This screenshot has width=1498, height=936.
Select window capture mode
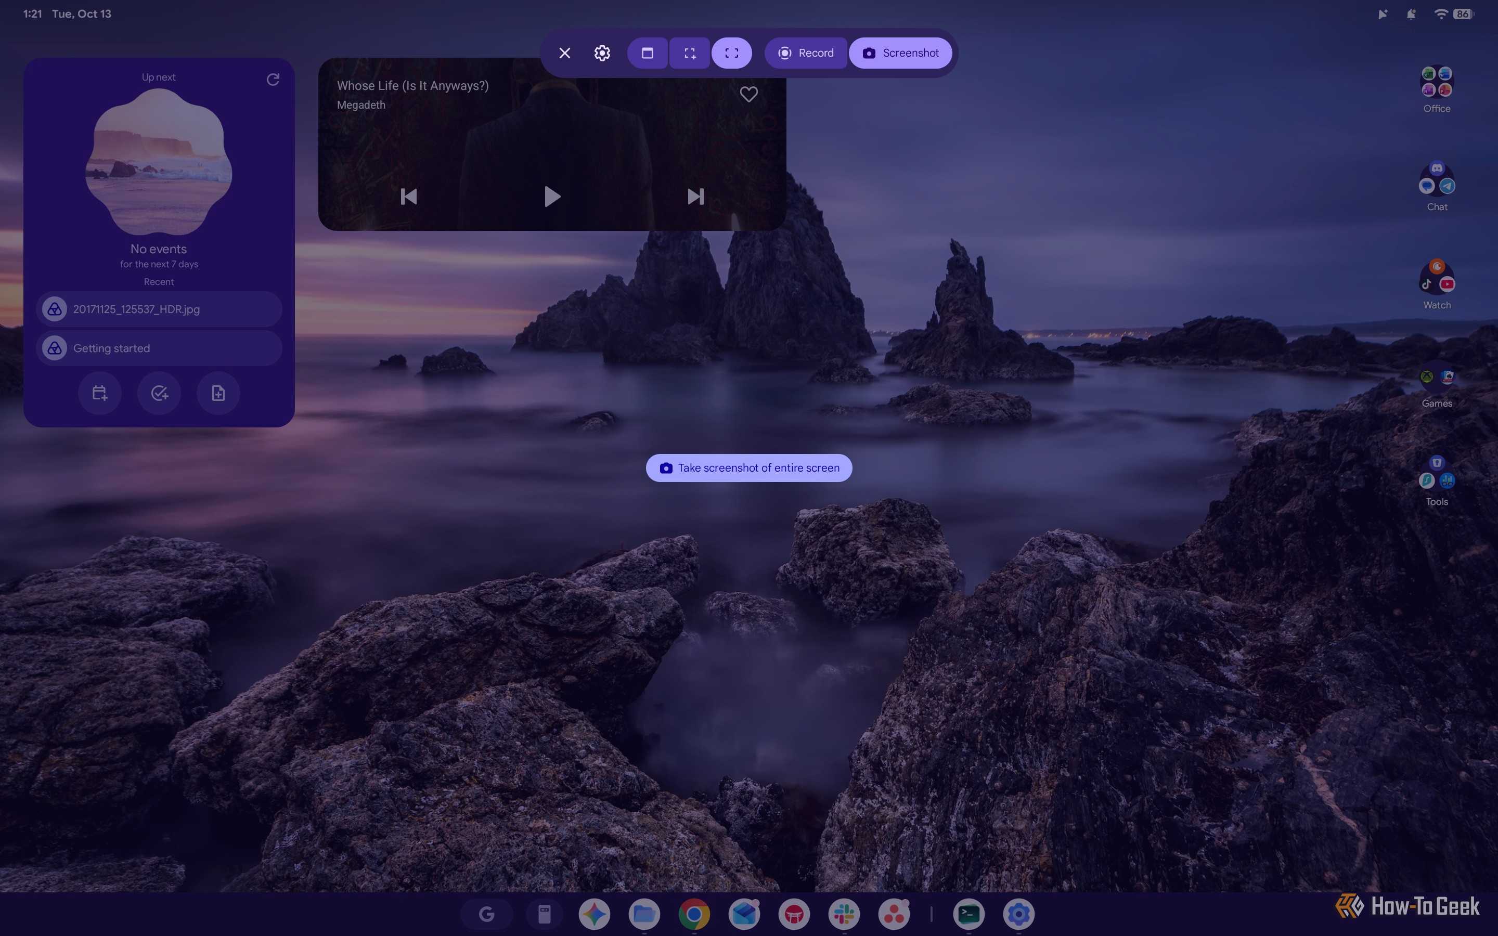coord(648,53)
